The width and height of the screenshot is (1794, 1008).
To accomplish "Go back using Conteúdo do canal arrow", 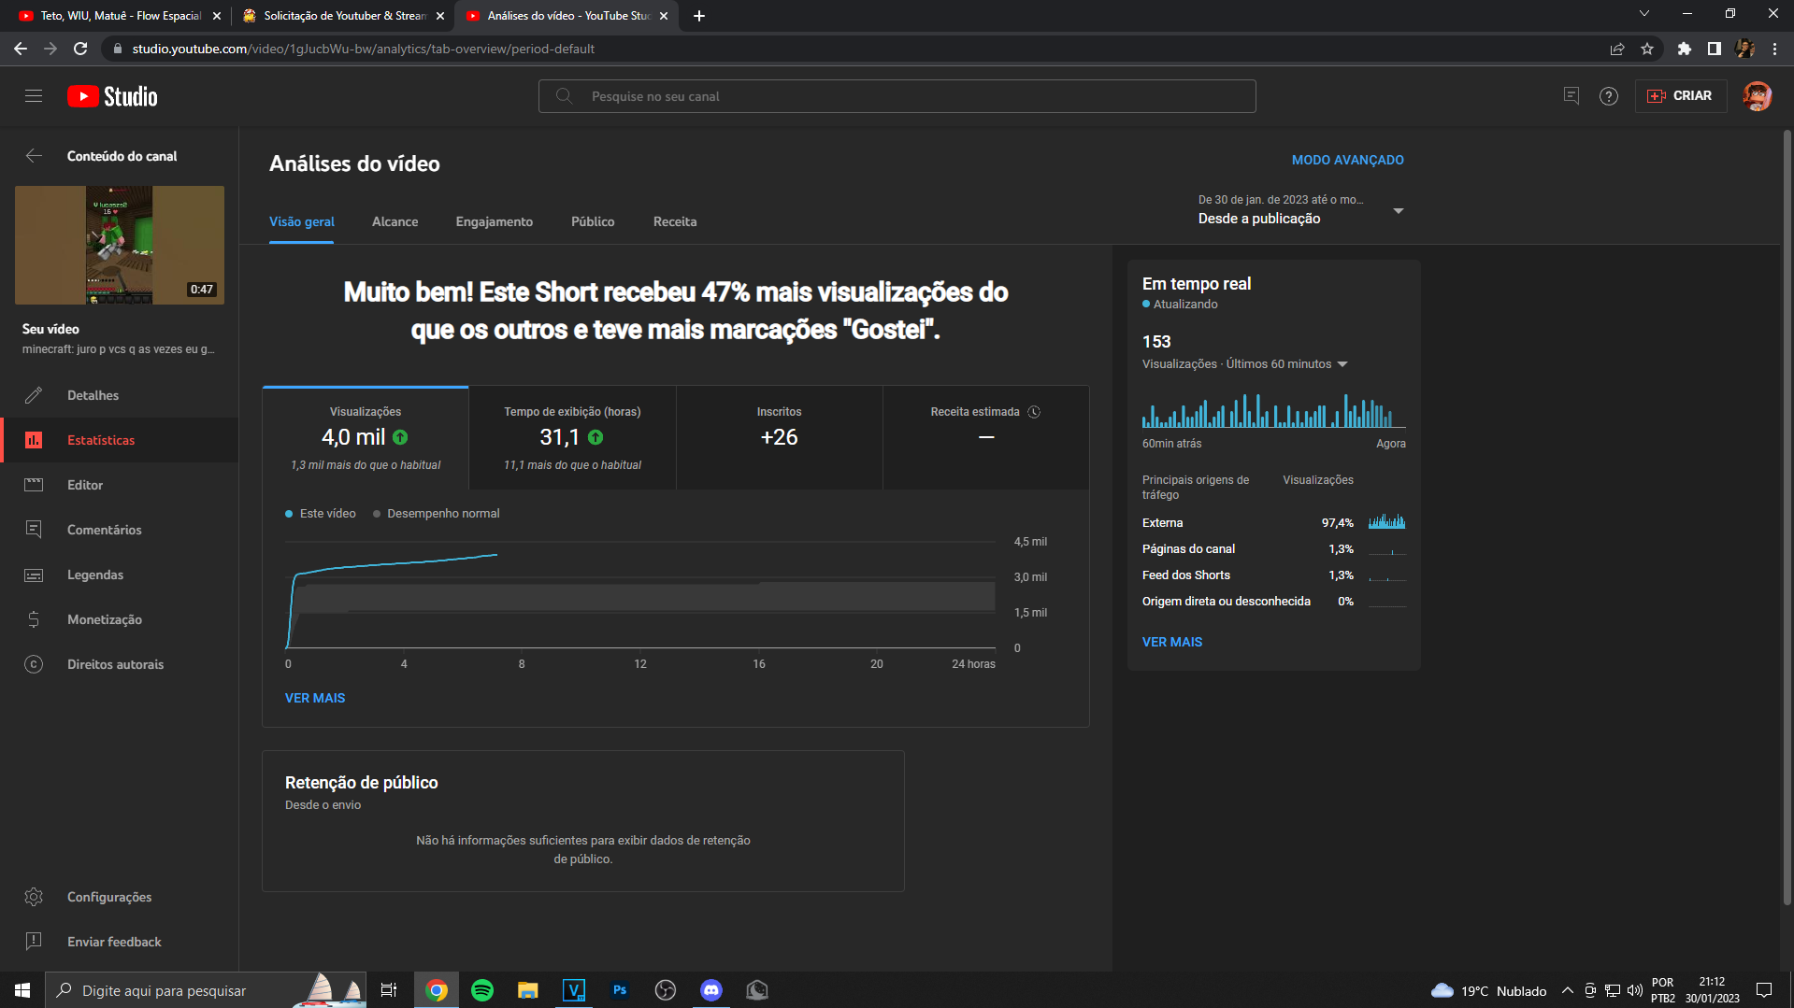I will (x=34, y=156).
